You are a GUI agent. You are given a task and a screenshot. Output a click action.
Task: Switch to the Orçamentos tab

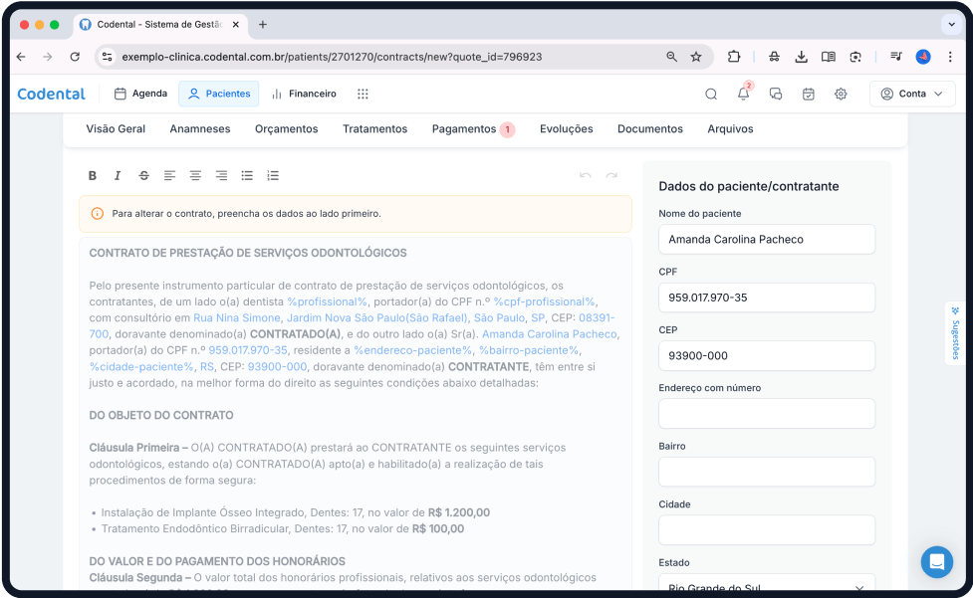(x=286, y=128)
